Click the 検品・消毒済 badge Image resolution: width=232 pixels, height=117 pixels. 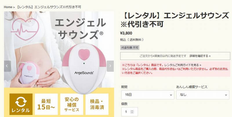[x=97, y=104]
